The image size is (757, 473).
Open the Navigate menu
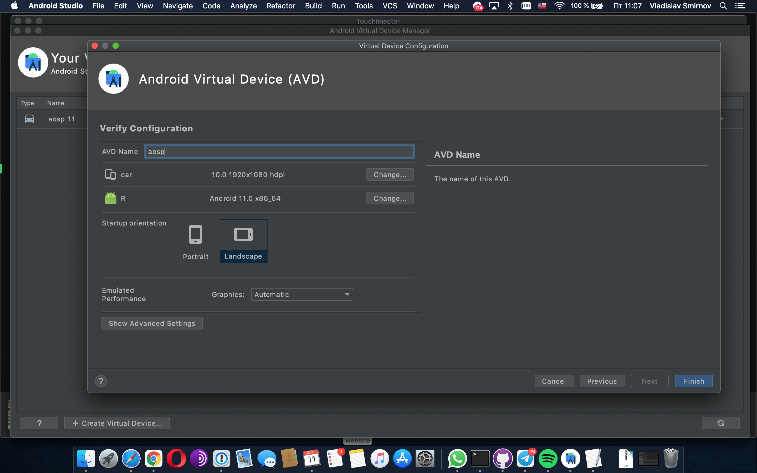pos(178,6)
